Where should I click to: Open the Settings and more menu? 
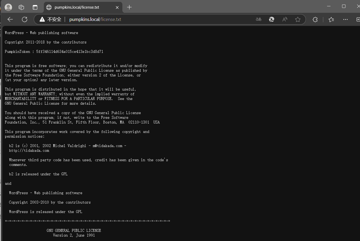click(345, 19)
